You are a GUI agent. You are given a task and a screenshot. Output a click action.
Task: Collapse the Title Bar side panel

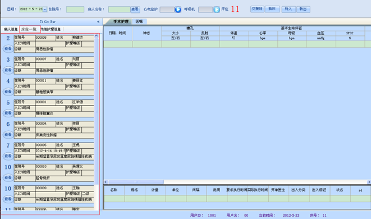(98, 21)
